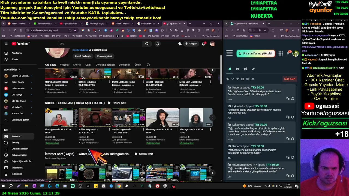This screenshot has width=349, height=196.
Task: Replay the tctumutcankaya147 tip alert
Action: (x=293, y=176)
